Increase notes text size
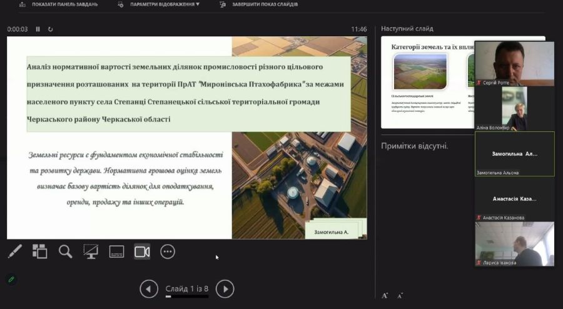The width and height of the screenshot is (563, 309). coord(385,296)
